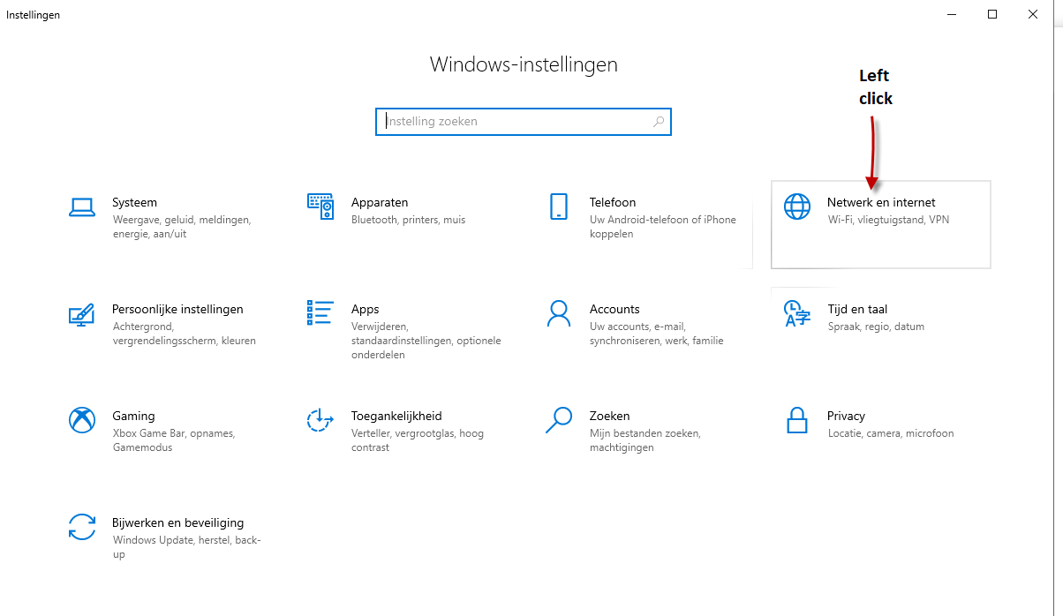1063x616 pixels.
Task: Open the Bijwerken en beveiliging refresh-arrows icon
Action: tap(81, 527)
